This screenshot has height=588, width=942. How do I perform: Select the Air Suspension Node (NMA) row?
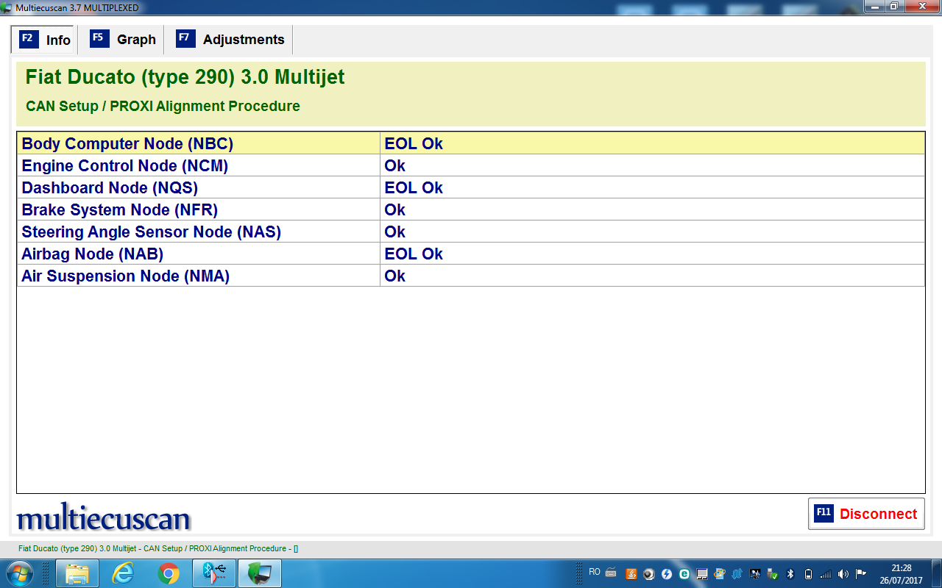click(199, 276)
